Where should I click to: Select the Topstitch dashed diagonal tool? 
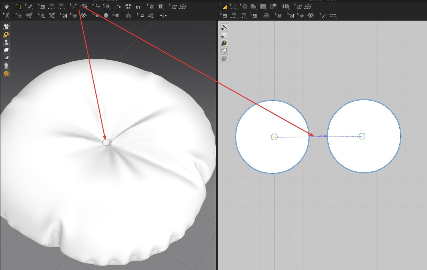323,15
